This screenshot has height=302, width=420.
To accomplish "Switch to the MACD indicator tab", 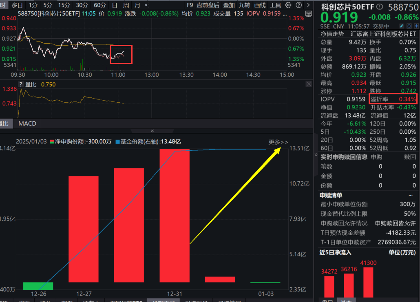I will coord(27,123).
